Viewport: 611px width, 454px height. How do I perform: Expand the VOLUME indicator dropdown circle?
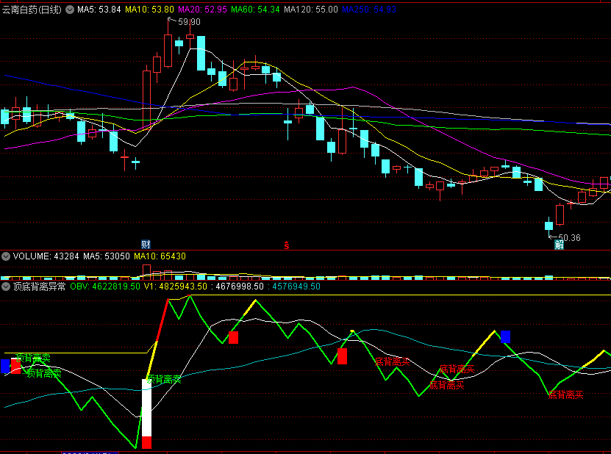6,256
